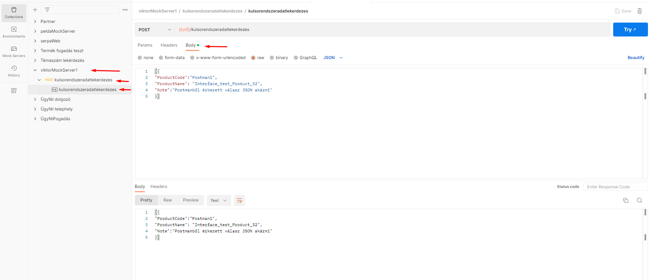
Task: Select the form-data radio option
Action: pyautogui.click(x=161, y=58)
